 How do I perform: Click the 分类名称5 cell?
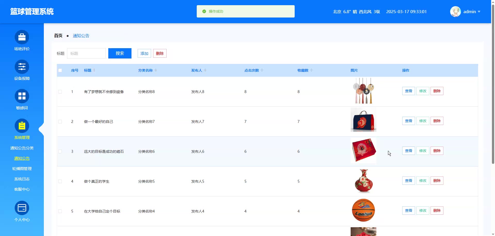[146, 181]
